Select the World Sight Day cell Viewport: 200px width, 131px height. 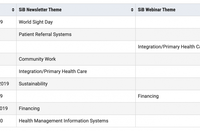point(76,22)
